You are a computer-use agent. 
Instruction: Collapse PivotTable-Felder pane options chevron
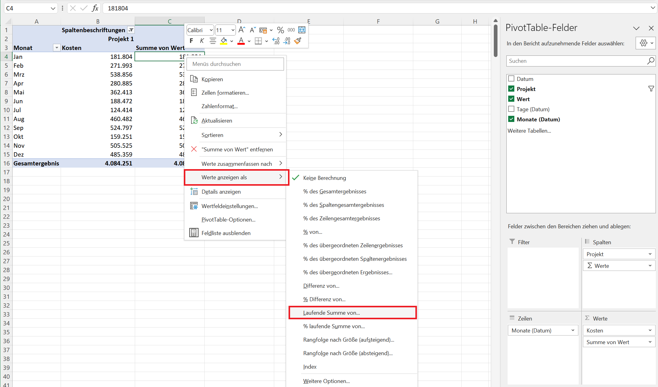click(636, 28)
